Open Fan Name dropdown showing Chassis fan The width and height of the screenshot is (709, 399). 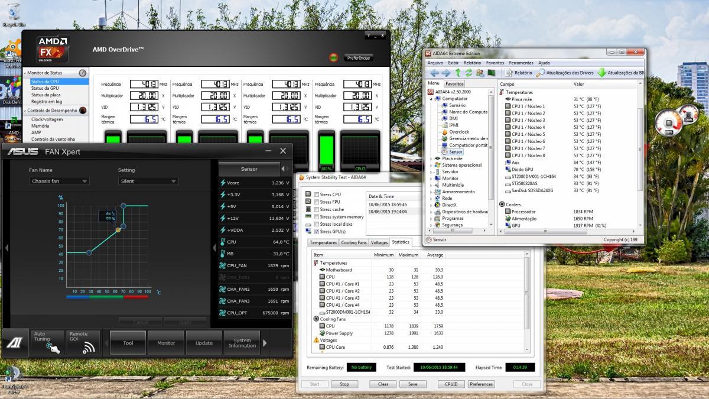[x=59, y=181]
